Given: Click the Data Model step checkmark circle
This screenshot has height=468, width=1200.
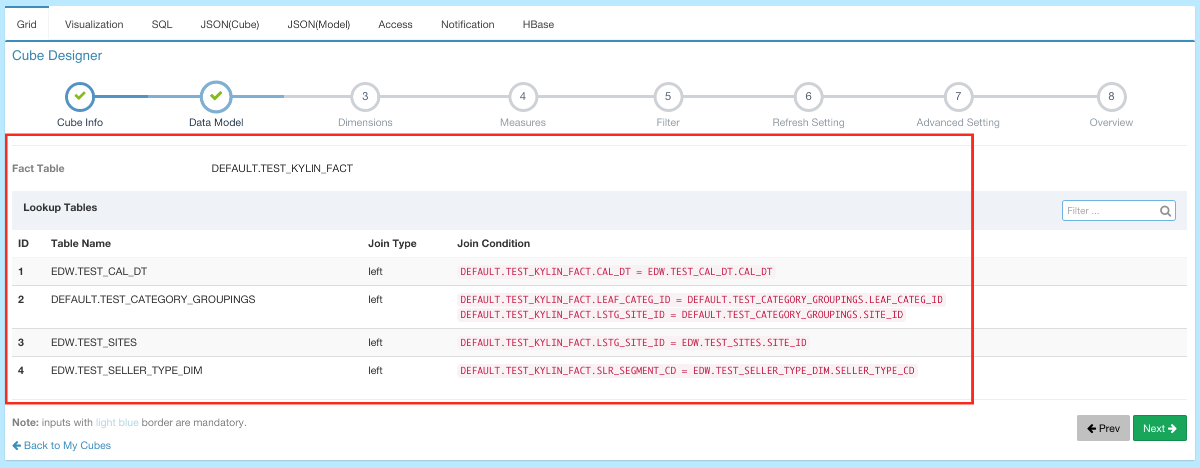Looking at the screenshot, I should 216,96.
